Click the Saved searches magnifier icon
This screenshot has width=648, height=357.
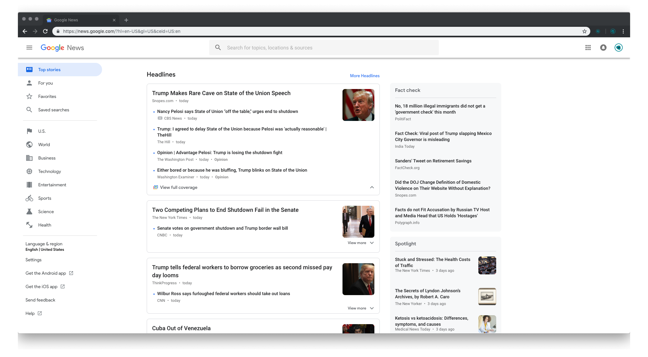tap(29, 109)
